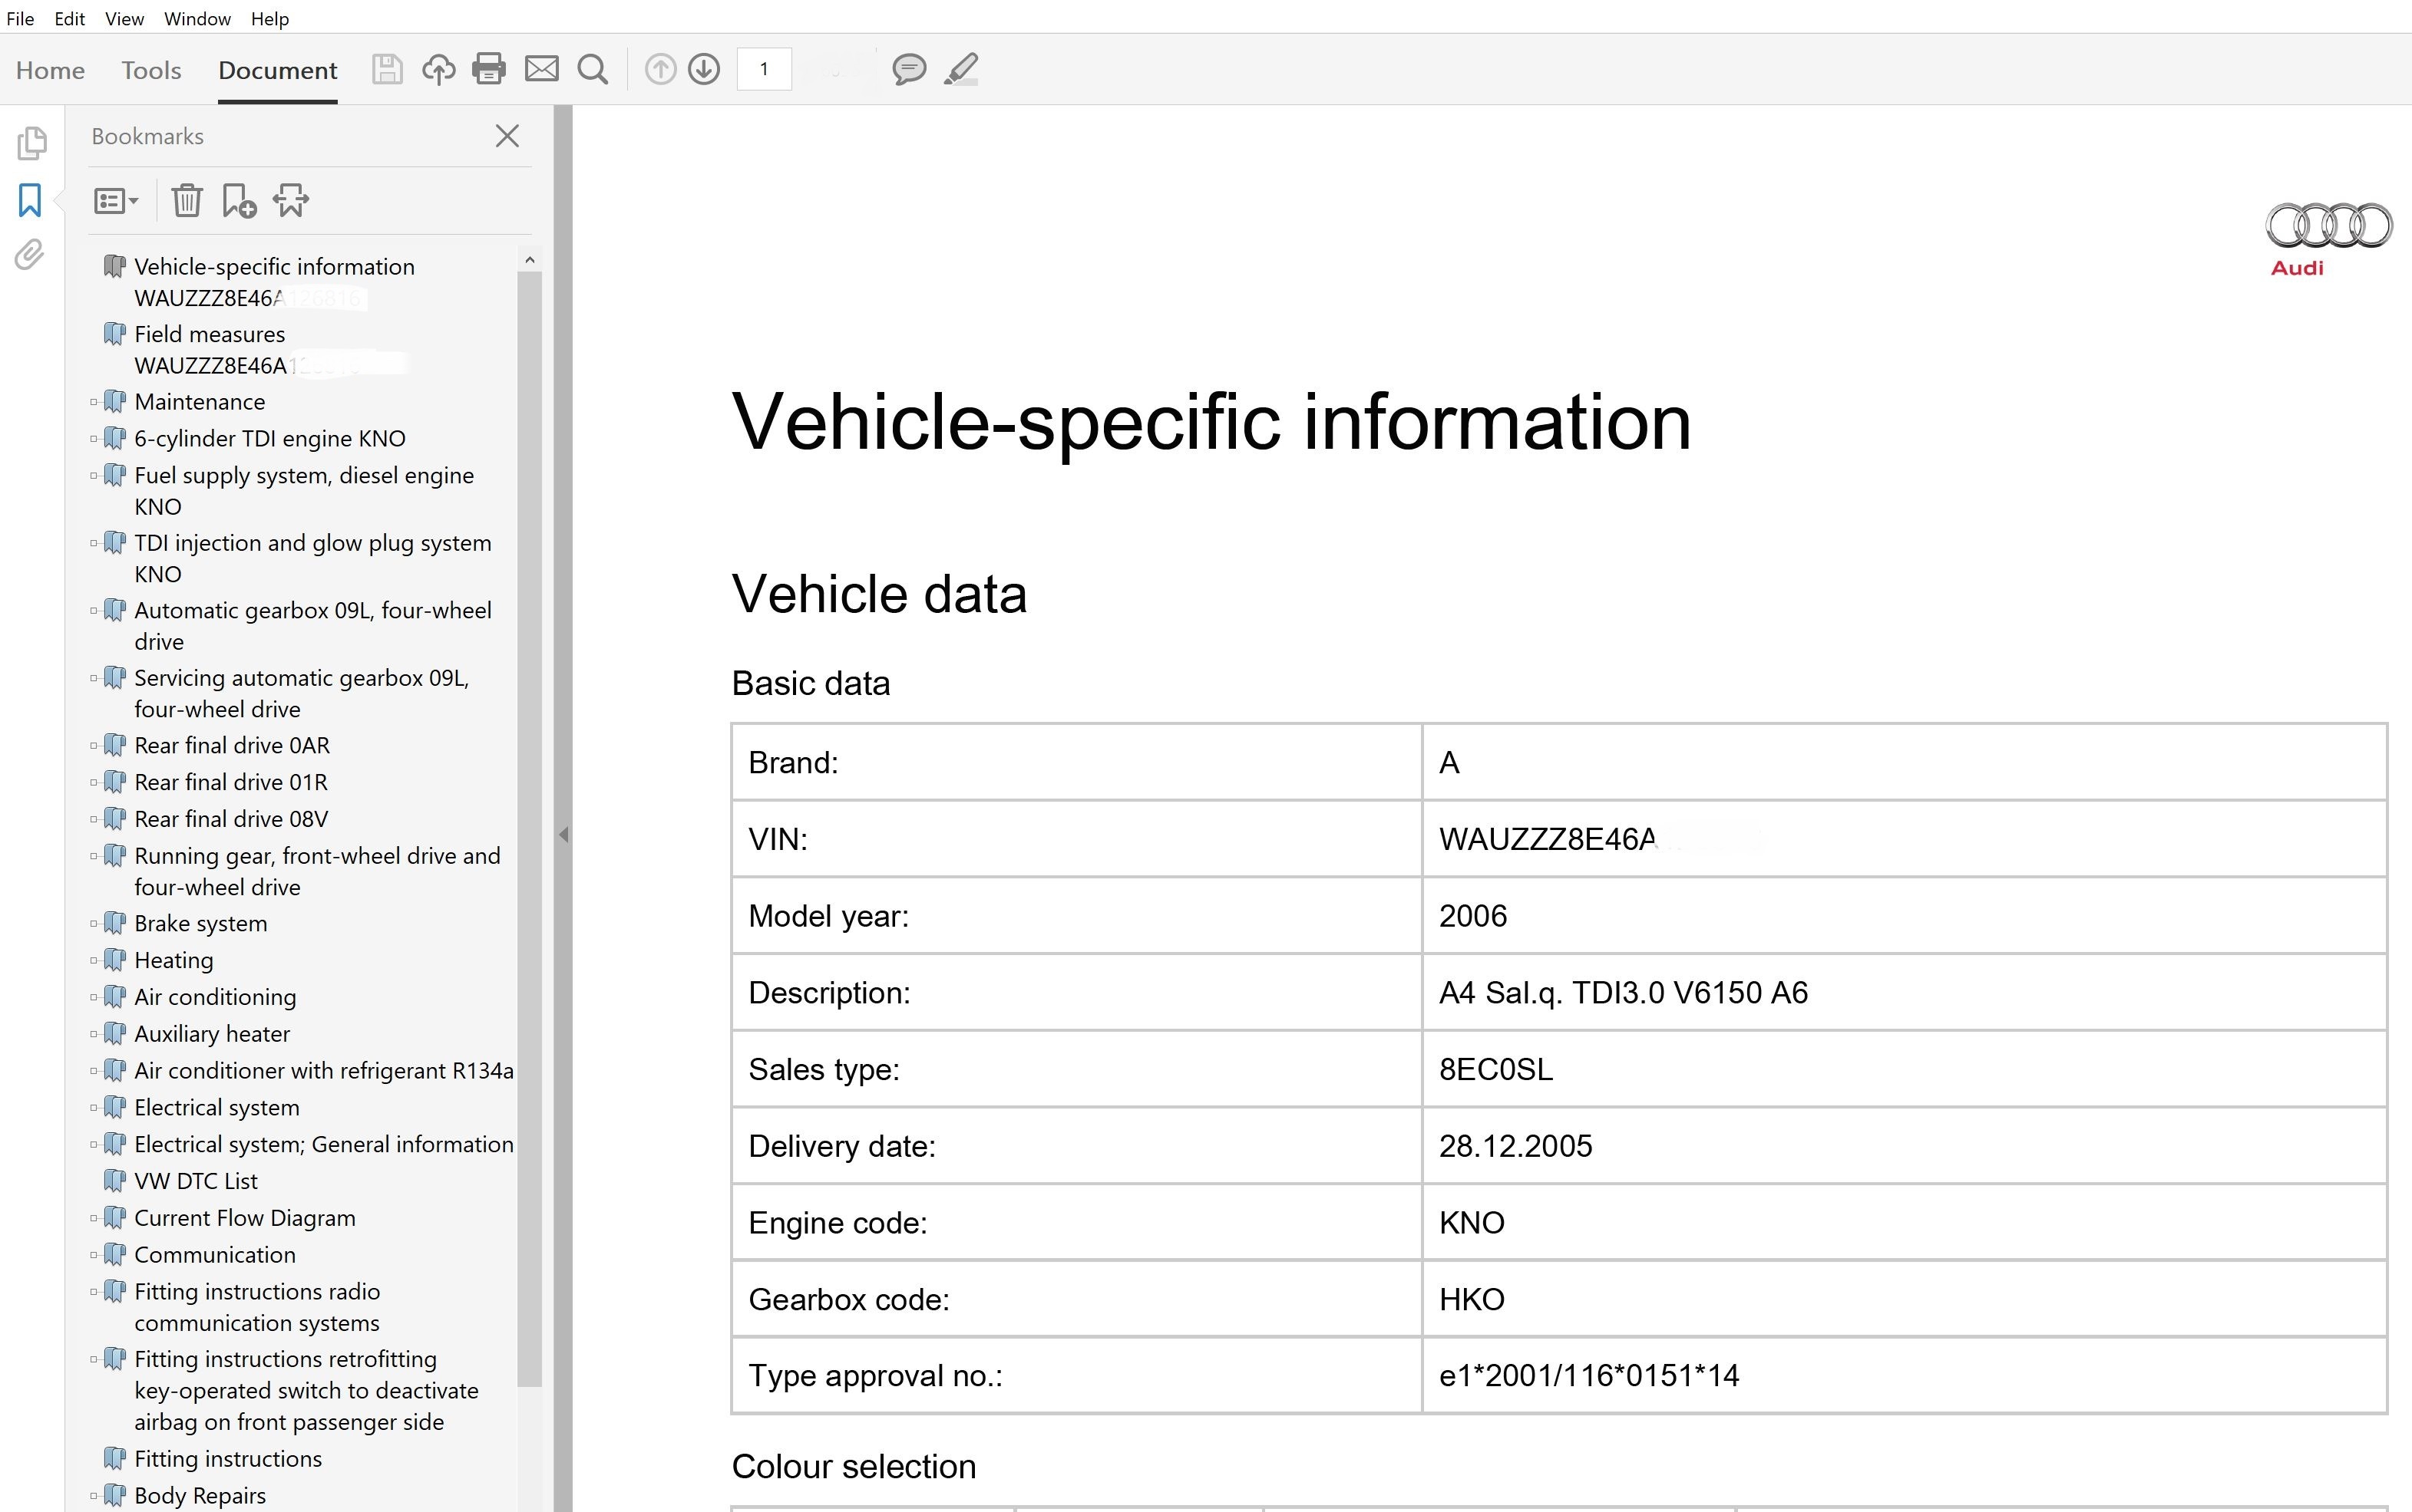Open the attachments paperclip panel

tap(30, 255)
